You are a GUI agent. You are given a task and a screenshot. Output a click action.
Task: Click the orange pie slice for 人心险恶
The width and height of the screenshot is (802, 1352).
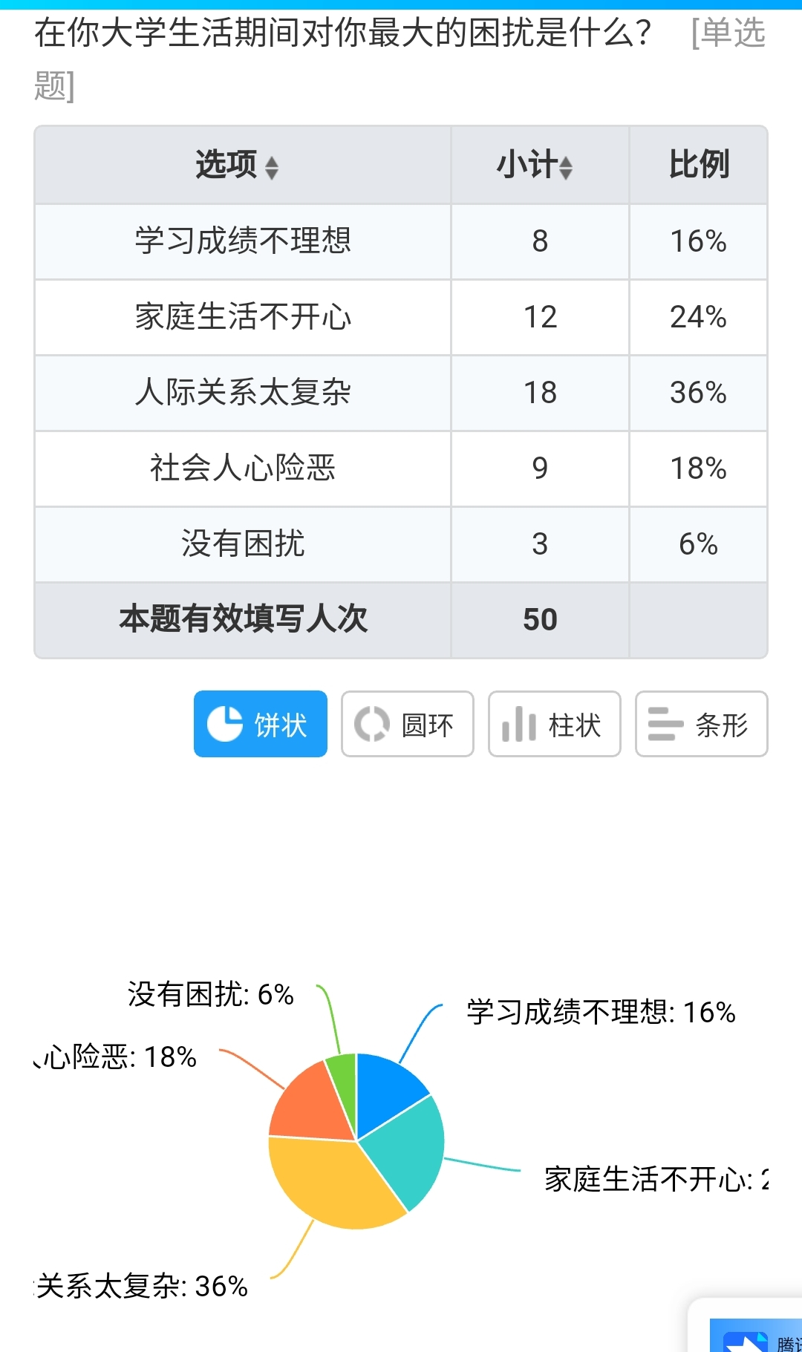[308, 1106]
